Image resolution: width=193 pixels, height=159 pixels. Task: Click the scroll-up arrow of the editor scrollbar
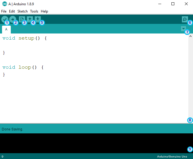tap(190, 36)
